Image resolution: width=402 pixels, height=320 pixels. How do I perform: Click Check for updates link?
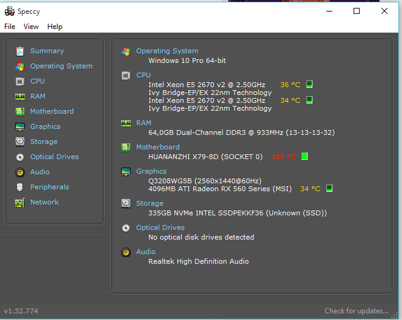tap(356, 311)
